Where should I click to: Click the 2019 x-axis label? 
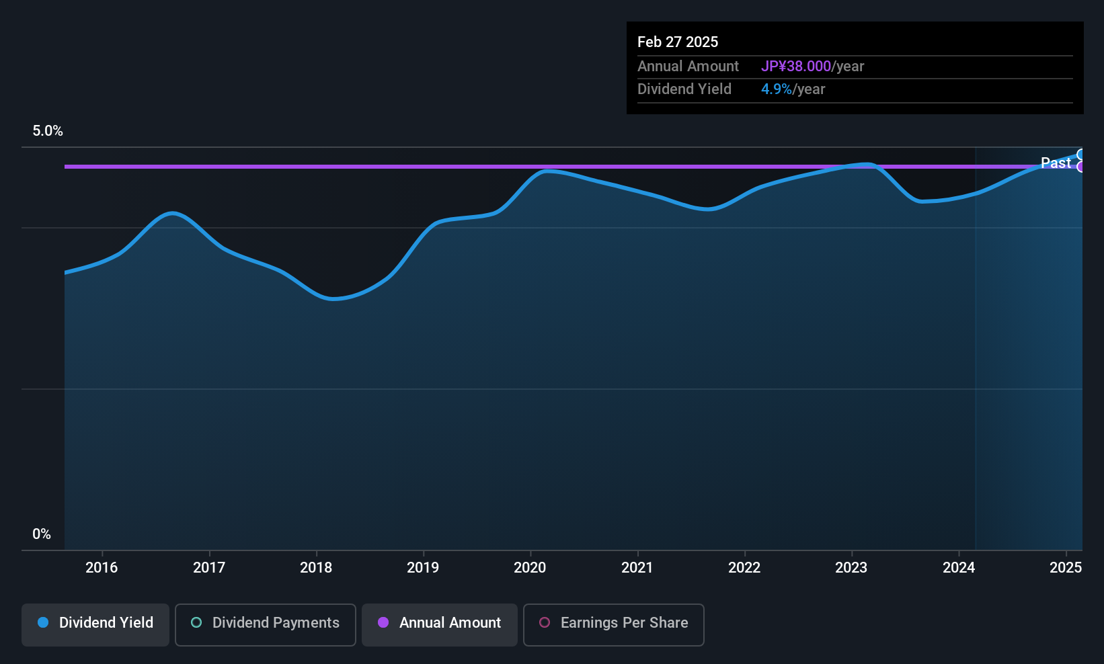pyautogui.click(x=423, y=567)
